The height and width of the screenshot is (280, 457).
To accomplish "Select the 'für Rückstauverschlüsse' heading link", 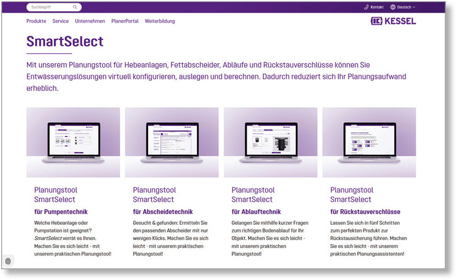I will 365,212.
